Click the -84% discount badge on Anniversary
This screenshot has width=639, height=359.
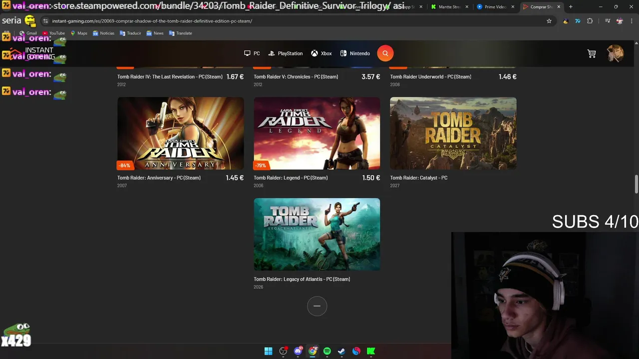(x=125, y=166)
